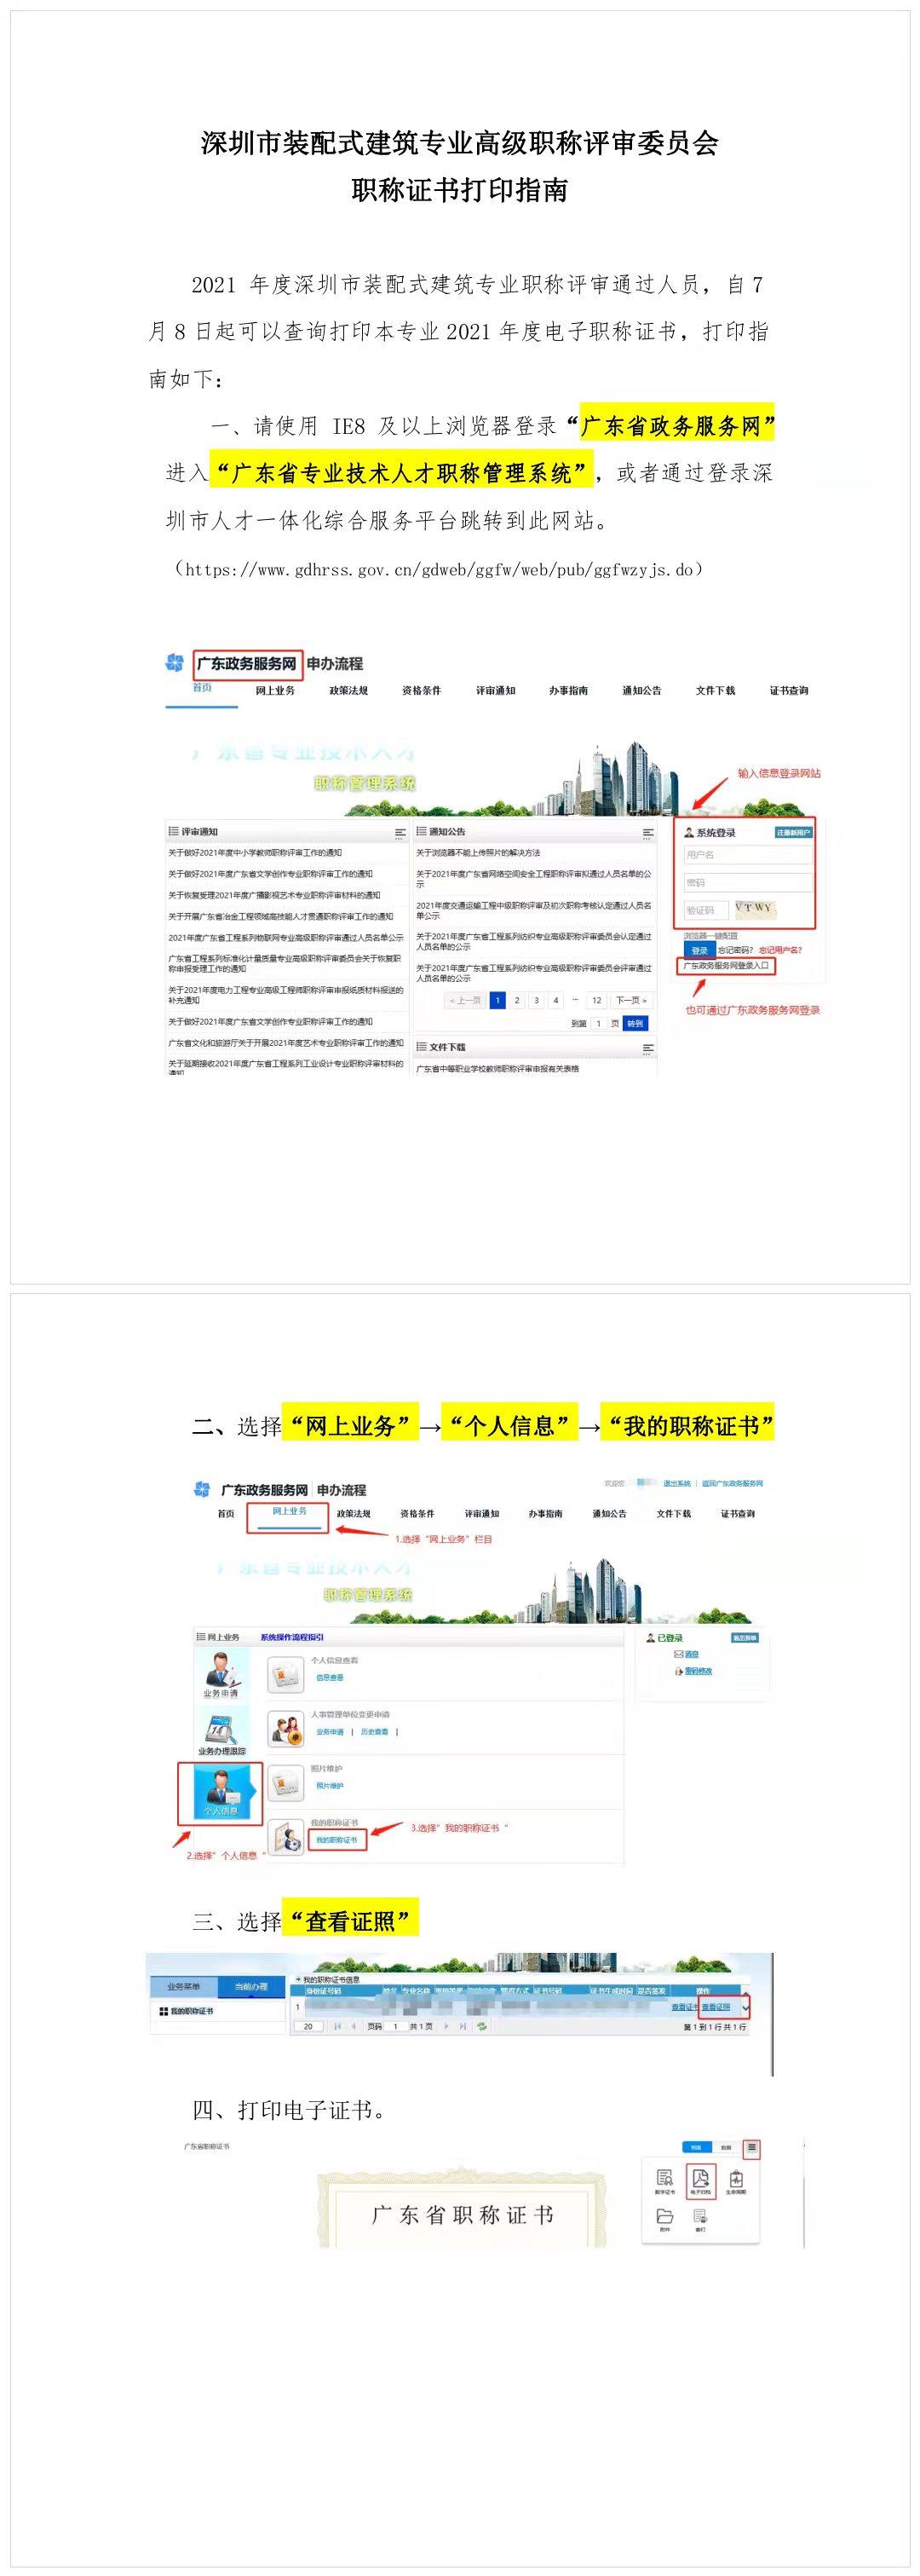
Task: Click the blue 登录 button
Action: tap(699, 950)
